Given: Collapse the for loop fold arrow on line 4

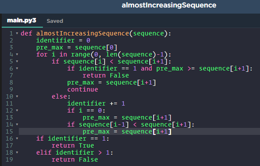Looking at the screenshot, I should [x=17, y=54].
